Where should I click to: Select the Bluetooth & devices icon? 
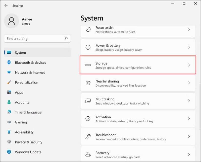tap(9, 63)
